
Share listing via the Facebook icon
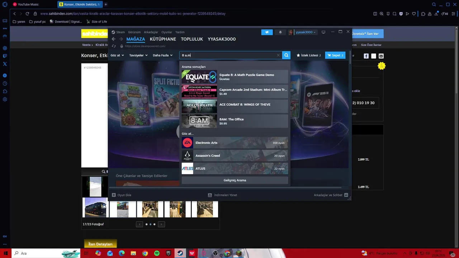pyautogui.click(x=366, y=56)
